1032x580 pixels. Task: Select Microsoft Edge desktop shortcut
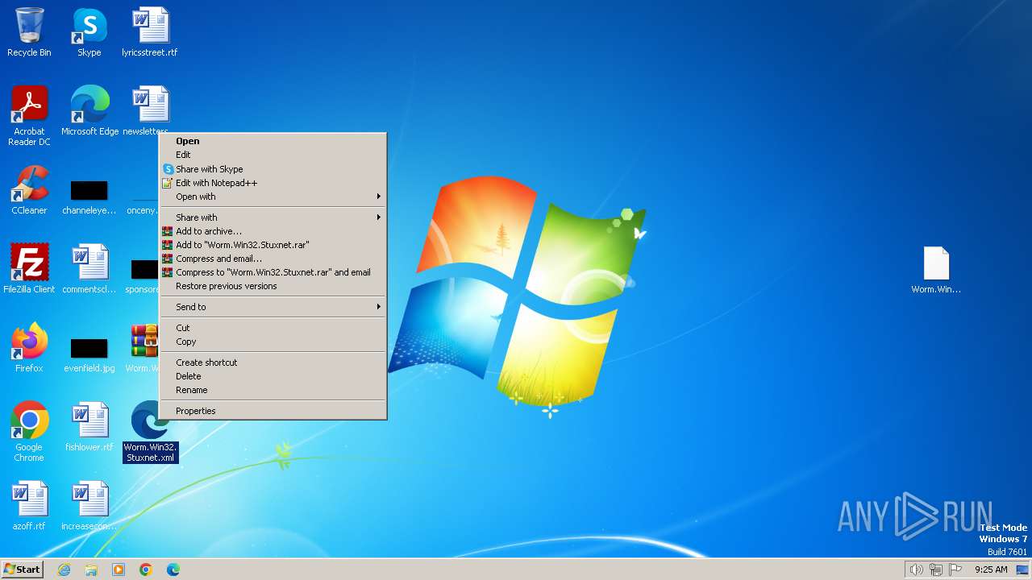[x=89, y=110]
